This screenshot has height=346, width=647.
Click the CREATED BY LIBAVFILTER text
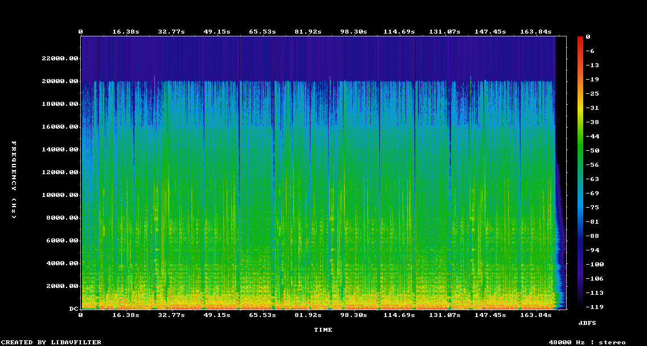(51, 342)
